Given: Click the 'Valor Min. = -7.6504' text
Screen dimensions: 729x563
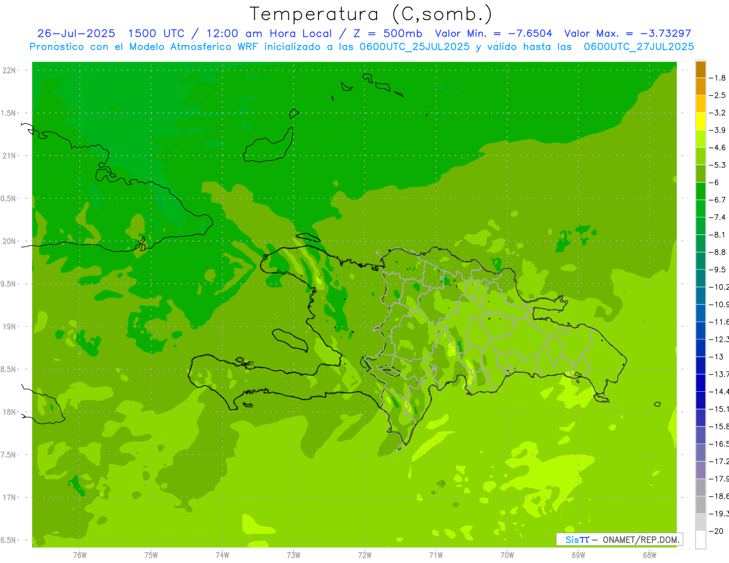Looking at the screenshot, I should click(x=493, y=33).
